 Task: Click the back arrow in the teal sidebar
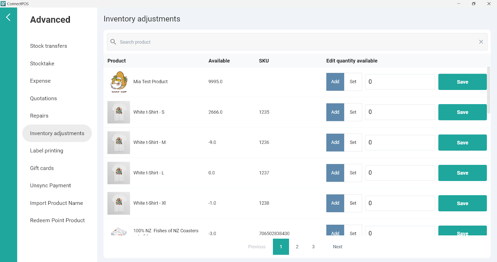pos(8,17)
